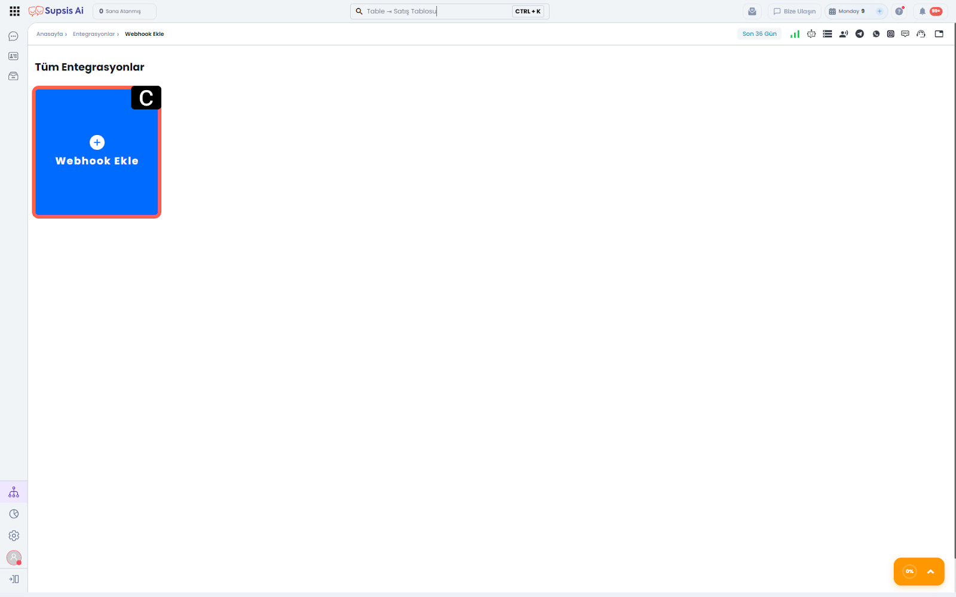
Task: Open the archive box sidebar icon
Action: click(x=13, y=76)
